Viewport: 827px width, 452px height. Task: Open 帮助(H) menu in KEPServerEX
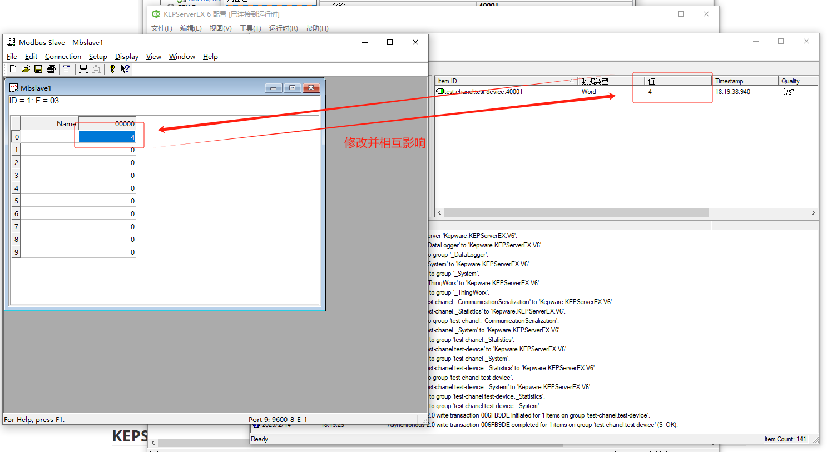(317, 28)
